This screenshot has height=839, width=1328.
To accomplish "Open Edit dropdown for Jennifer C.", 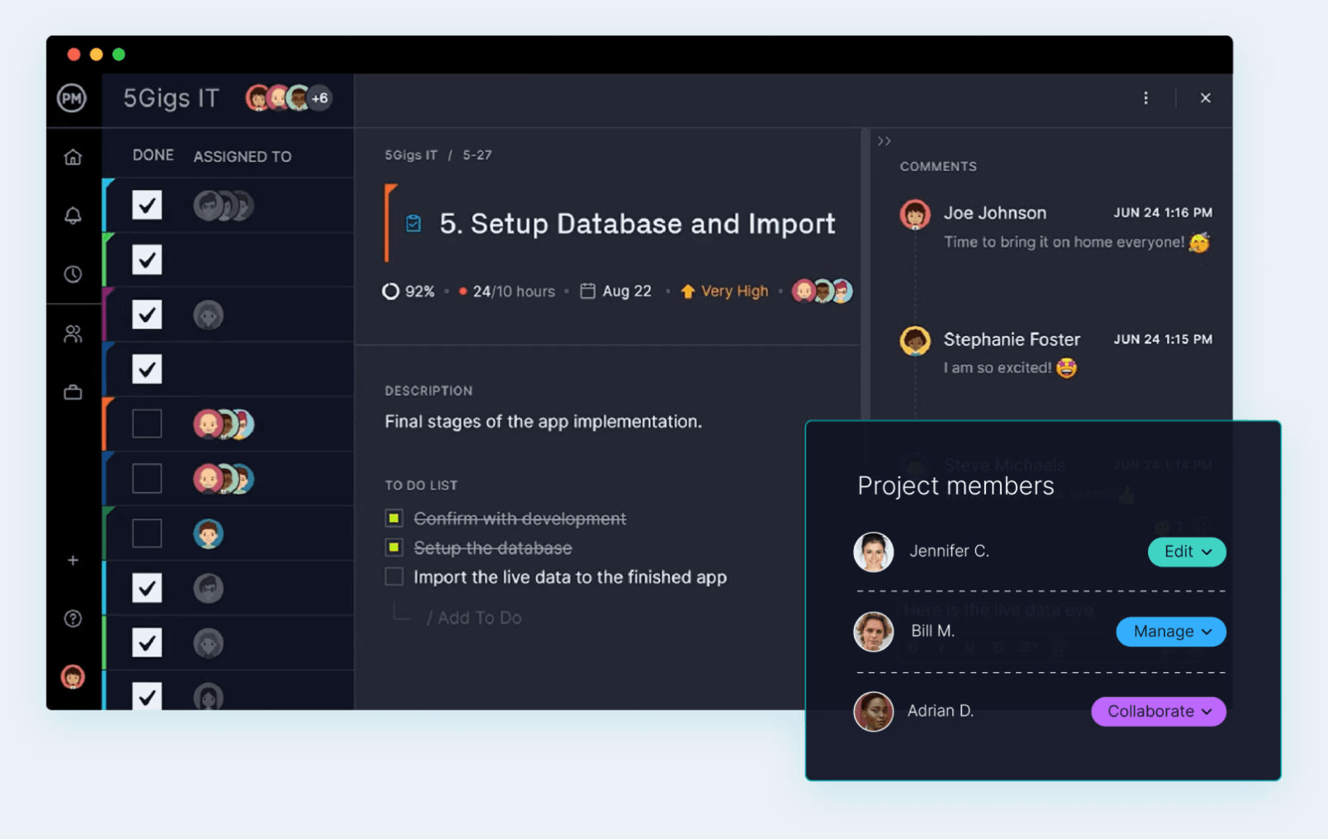I will tap(1186, 552).
